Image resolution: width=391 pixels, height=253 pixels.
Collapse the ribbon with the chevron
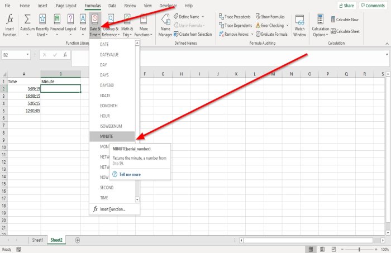(x=387, y=44)
